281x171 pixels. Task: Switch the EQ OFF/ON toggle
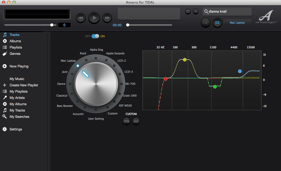pyautogui.click(x=95, y=36)
